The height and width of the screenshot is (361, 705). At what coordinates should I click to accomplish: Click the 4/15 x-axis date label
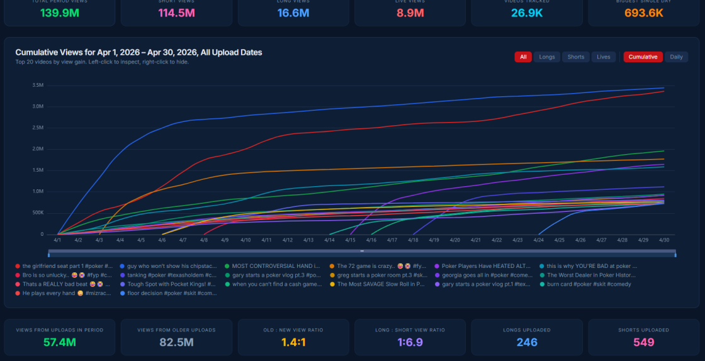(350, 240)
